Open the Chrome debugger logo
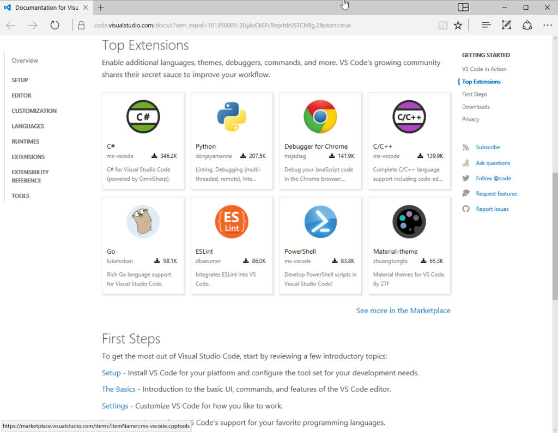This screenshot has height=433, width=558. tap(320, 117)
